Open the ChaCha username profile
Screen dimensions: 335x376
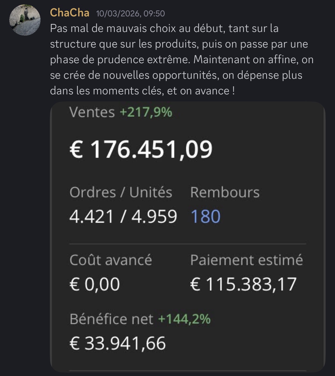click(70, 13)
